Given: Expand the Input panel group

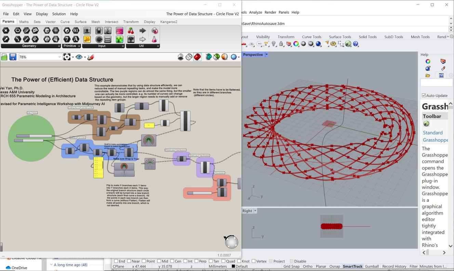Looking at the screenshot, I should pos(123,46).
